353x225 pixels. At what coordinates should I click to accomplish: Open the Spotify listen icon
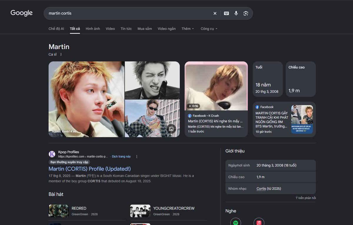coord(236,222)
